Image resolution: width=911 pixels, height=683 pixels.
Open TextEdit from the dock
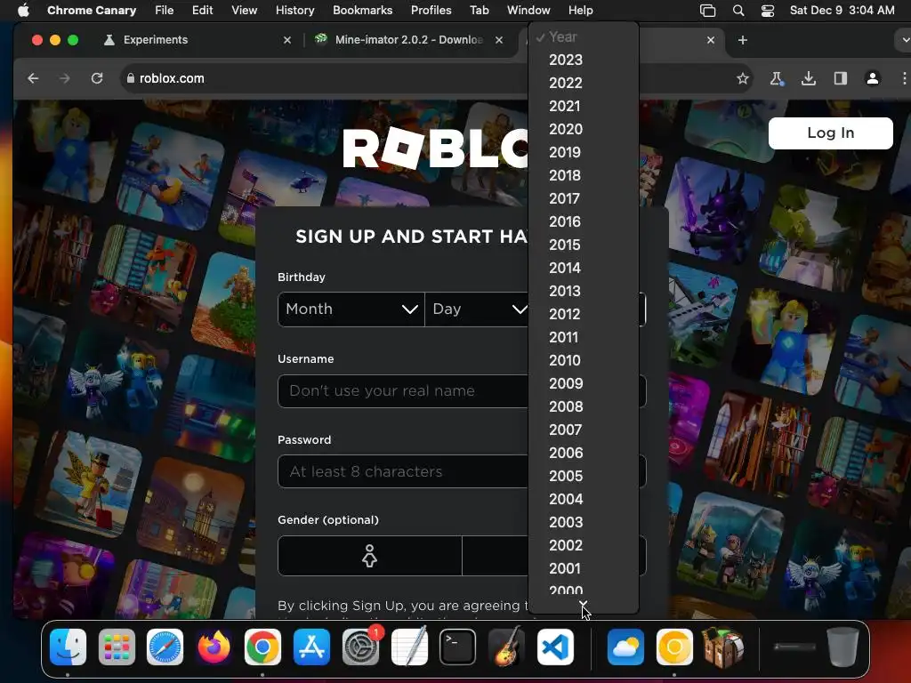click(409, 647)
